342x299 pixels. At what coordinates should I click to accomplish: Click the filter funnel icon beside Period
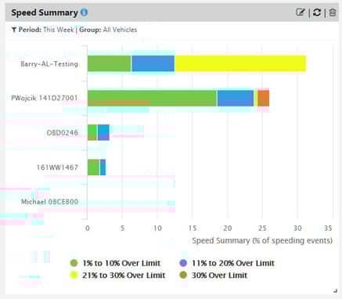coord(14,30)
